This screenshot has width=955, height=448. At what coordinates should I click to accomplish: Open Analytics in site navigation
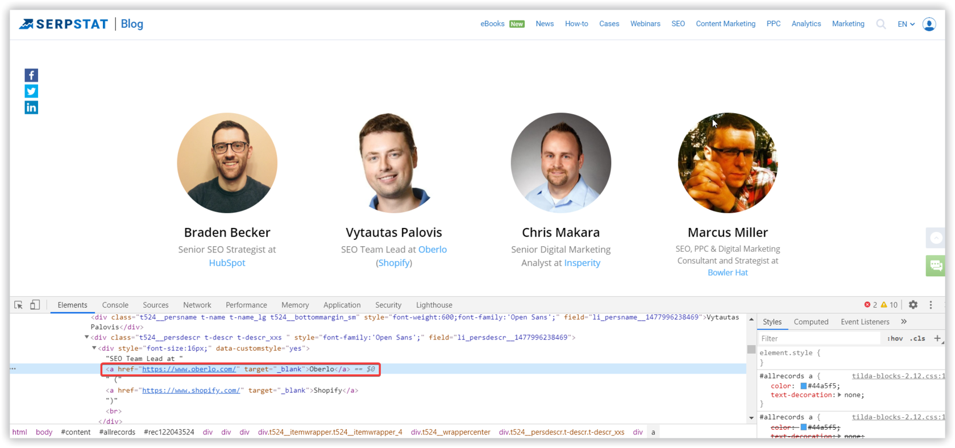tap(806, 24)
